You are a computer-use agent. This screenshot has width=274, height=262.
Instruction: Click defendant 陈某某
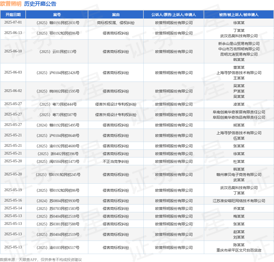(239, 245)
